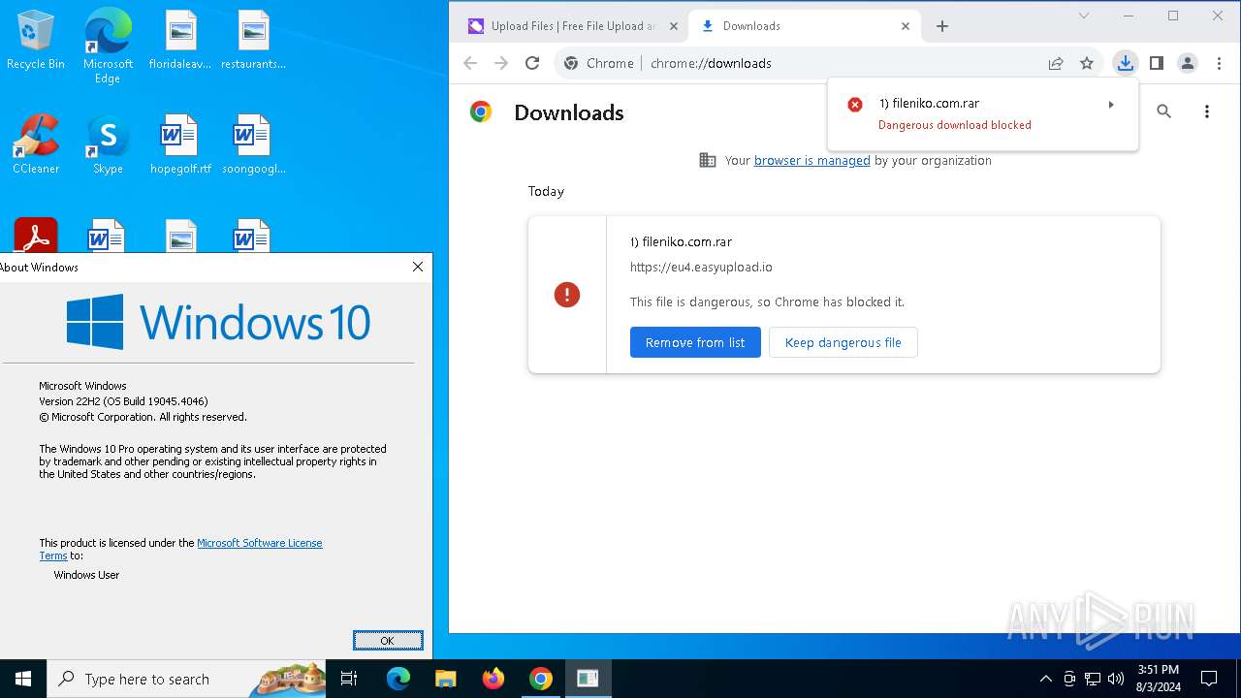Click OK in About Windows dialog

point(388,641)
